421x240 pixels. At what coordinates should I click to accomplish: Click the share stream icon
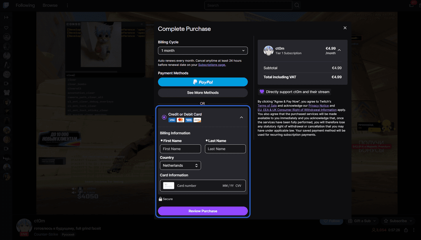click(406, 230)
